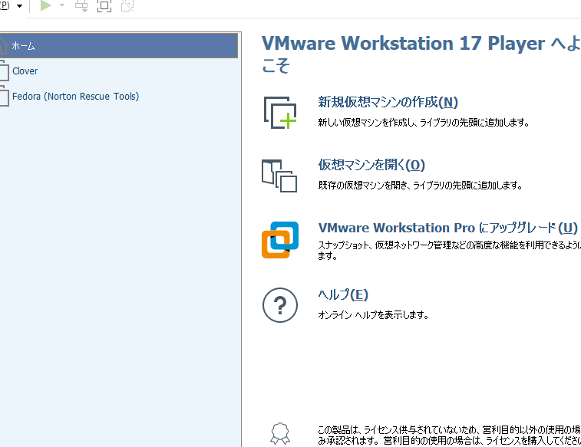Click the text オンライン ヘルプを表示します。
Image resolution: width=581 pixels, height=447 pixels.
373,315
